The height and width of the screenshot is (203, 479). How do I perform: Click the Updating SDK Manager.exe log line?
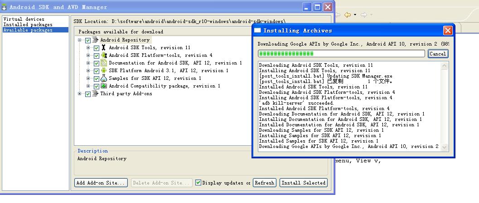point(326,76)
